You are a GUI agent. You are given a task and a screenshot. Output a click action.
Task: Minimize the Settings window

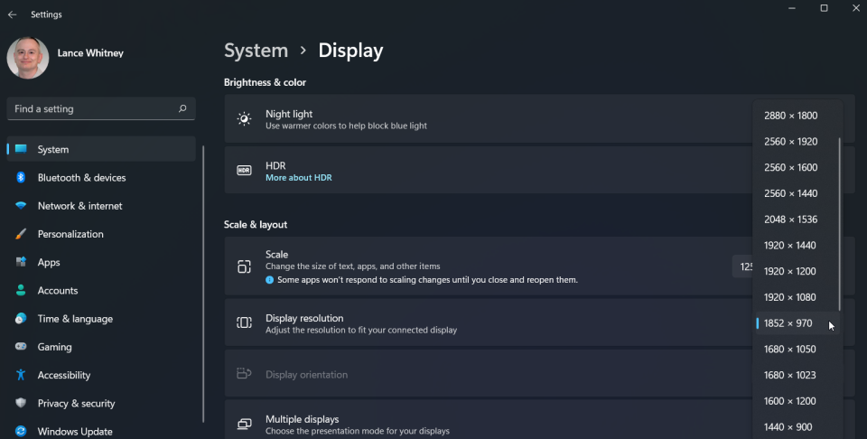[x=792, y=8]
